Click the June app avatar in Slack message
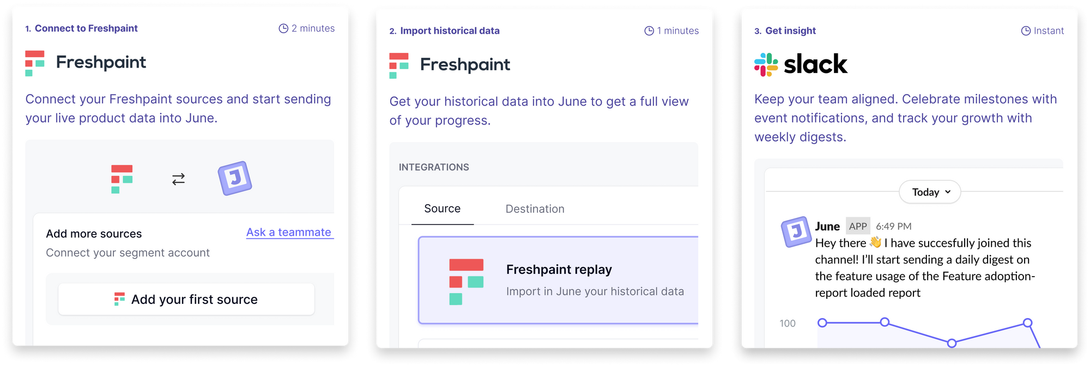 (796, 231)
